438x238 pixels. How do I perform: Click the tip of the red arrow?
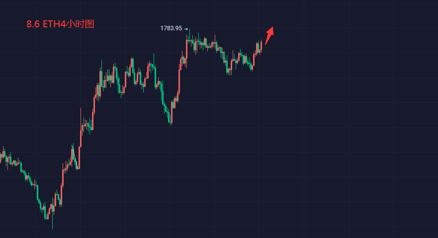click(x=272, y=27)
